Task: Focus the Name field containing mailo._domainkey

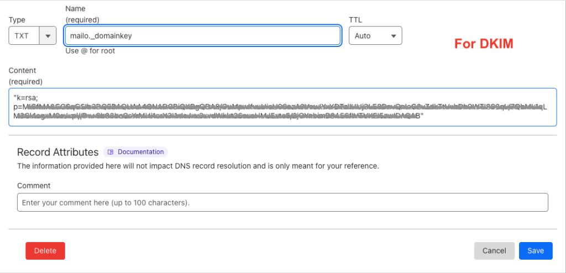Action: point(202,36)
